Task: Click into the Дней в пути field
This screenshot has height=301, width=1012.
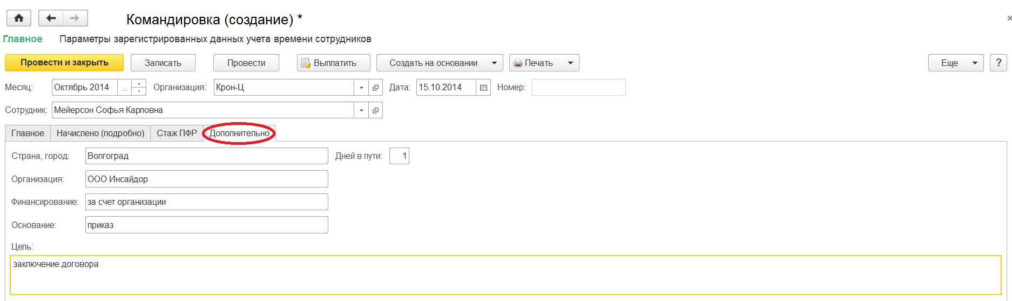Action: pos(399,156)
